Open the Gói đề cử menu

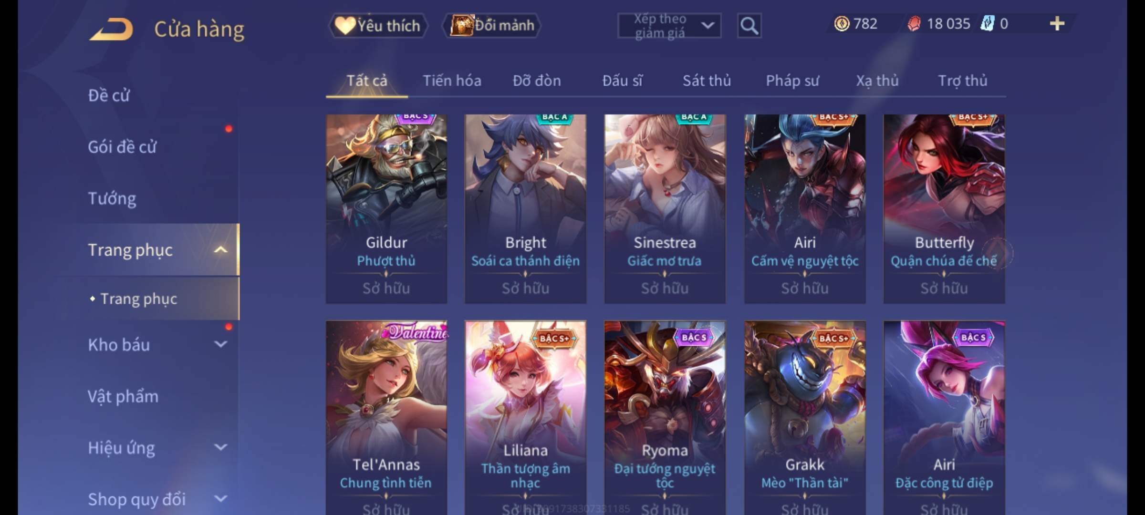tap(122, 147)
